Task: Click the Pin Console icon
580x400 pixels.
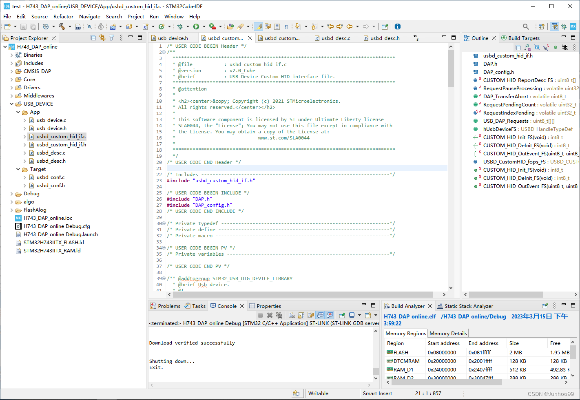Action: [342, 315]
